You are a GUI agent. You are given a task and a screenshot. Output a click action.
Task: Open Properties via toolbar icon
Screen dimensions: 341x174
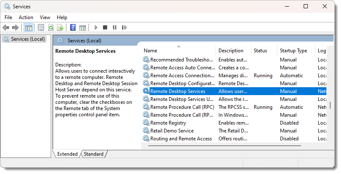41,28
